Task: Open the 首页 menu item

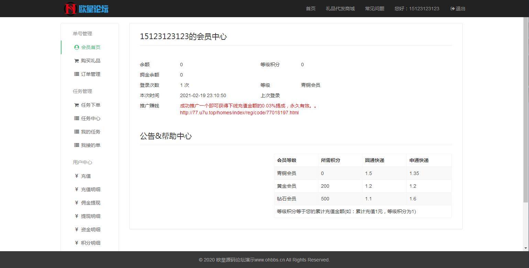Action: pos(310,9)
